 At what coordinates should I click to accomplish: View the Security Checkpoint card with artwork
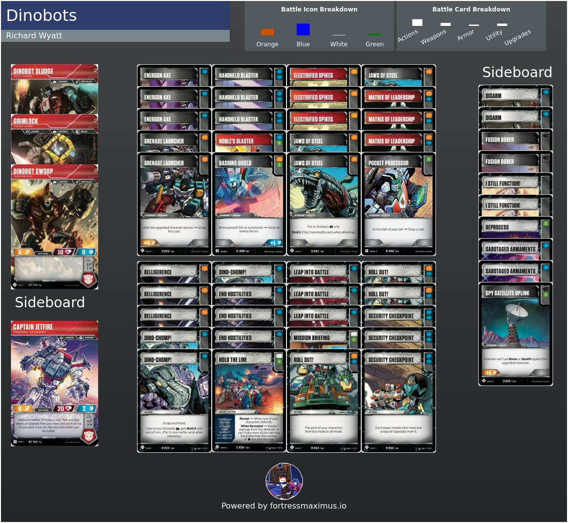tap(399, 400)
